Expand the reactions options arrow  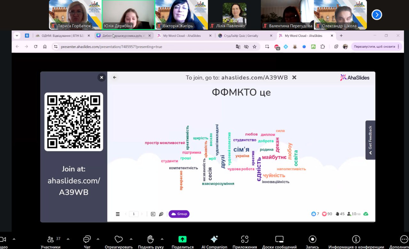[x=131, y=239]
